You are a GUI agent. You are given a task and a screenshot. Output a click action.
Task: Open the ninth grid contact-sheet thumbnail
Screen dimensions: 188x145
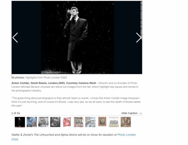[x=114, y=122]
